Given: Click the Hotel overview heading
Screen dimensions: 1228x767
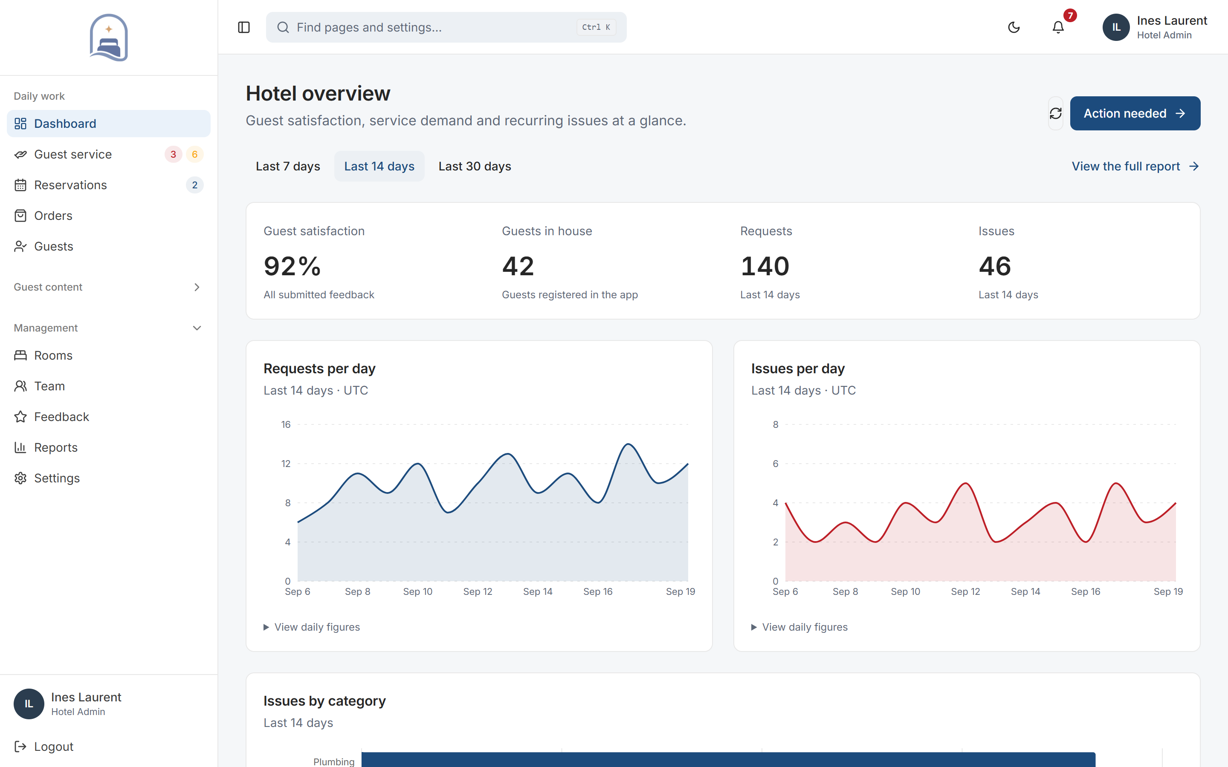Looking at the screenshot, I should click(318, 93).
